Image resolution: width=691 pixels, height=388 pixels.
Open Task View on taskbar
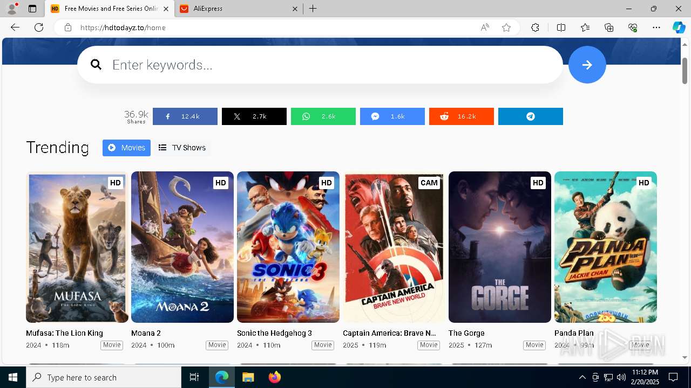pyautogui.click(x=194, y=377)
